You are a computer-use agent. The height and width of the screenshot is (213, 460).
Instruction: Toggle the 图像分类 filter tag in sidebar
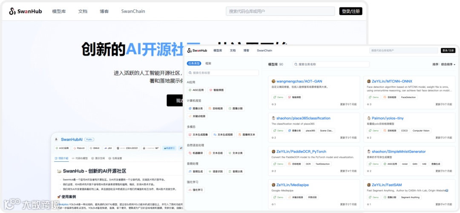coord(196,108)
